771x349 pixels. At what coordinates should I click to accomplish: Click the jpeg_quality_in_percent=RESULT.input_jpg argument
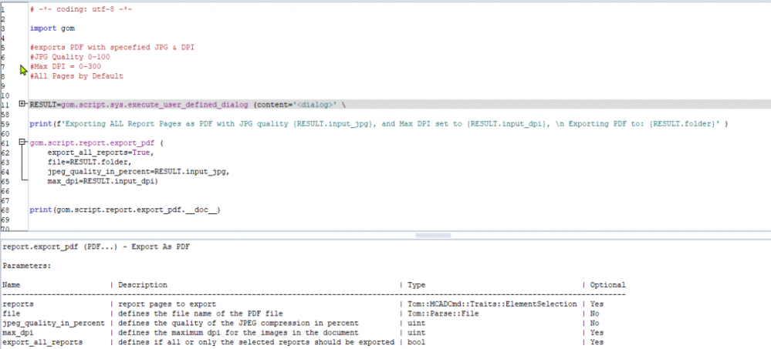pos(139,172)
